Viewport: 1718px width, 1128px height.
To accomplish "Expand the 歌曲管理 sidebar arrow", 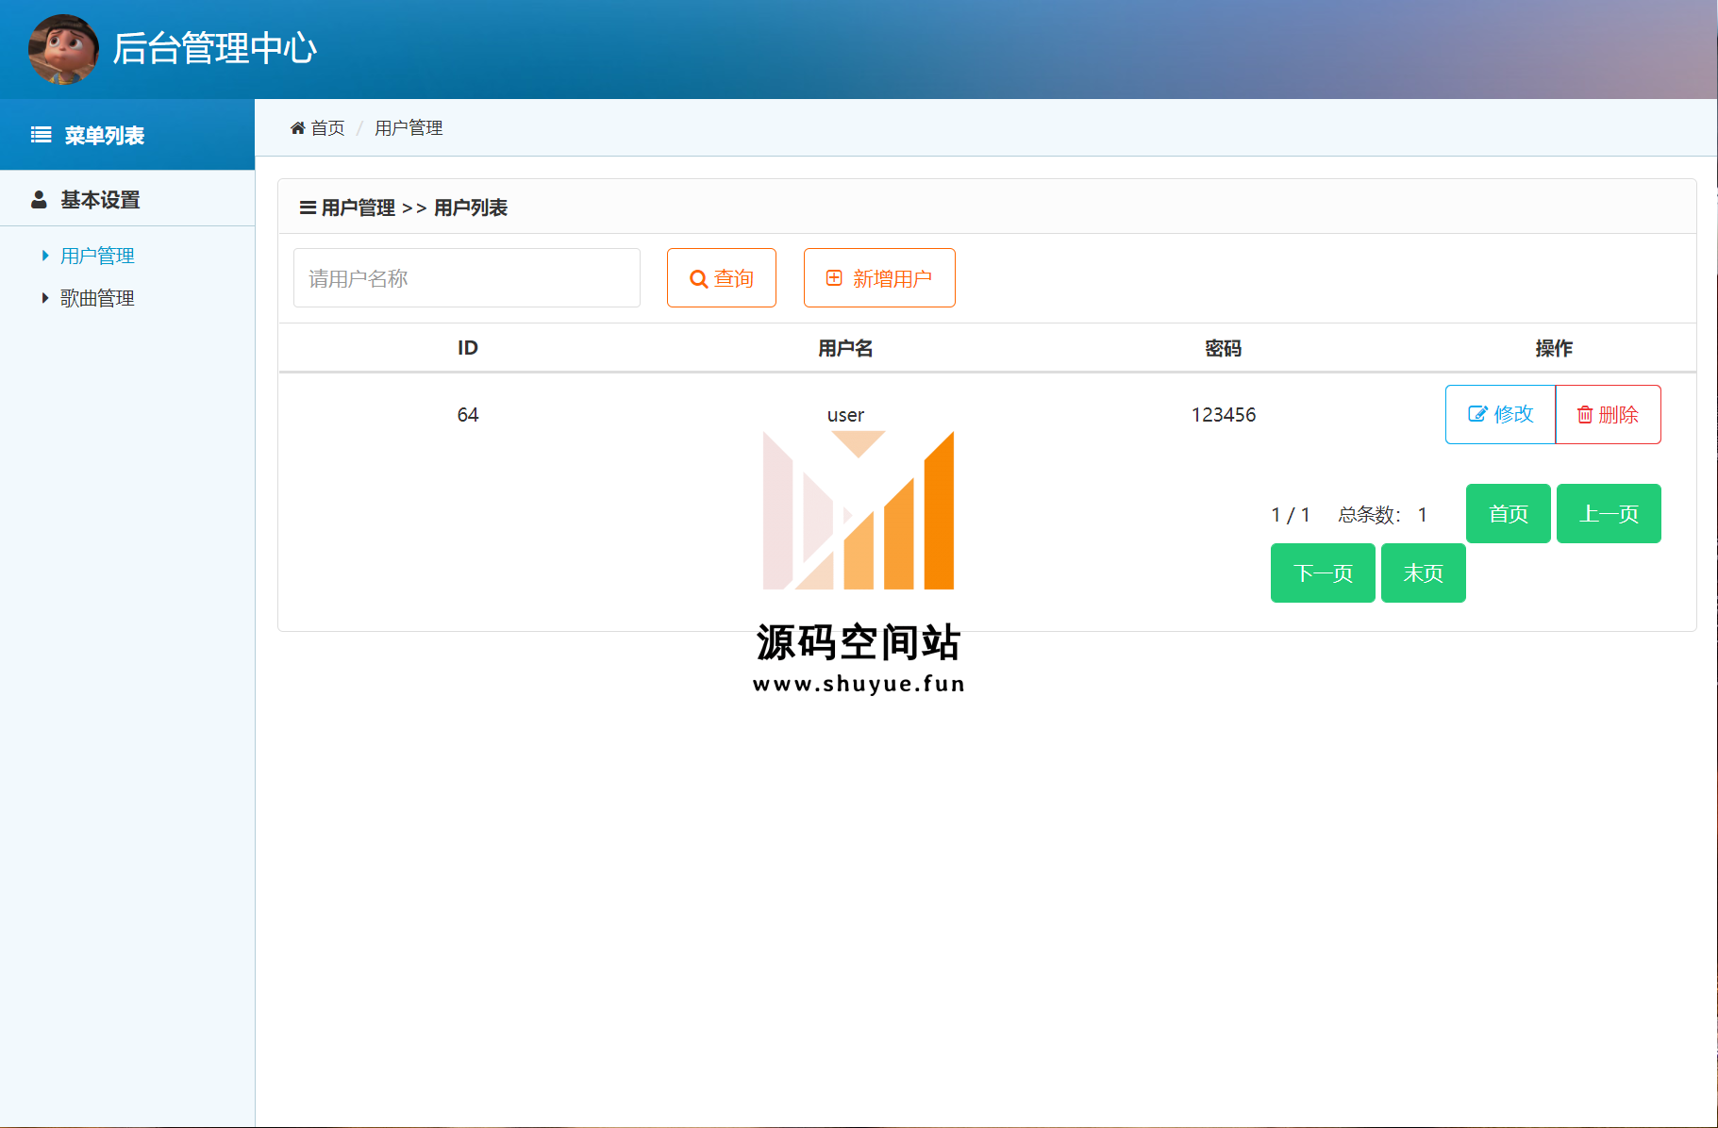I will 45,298.
